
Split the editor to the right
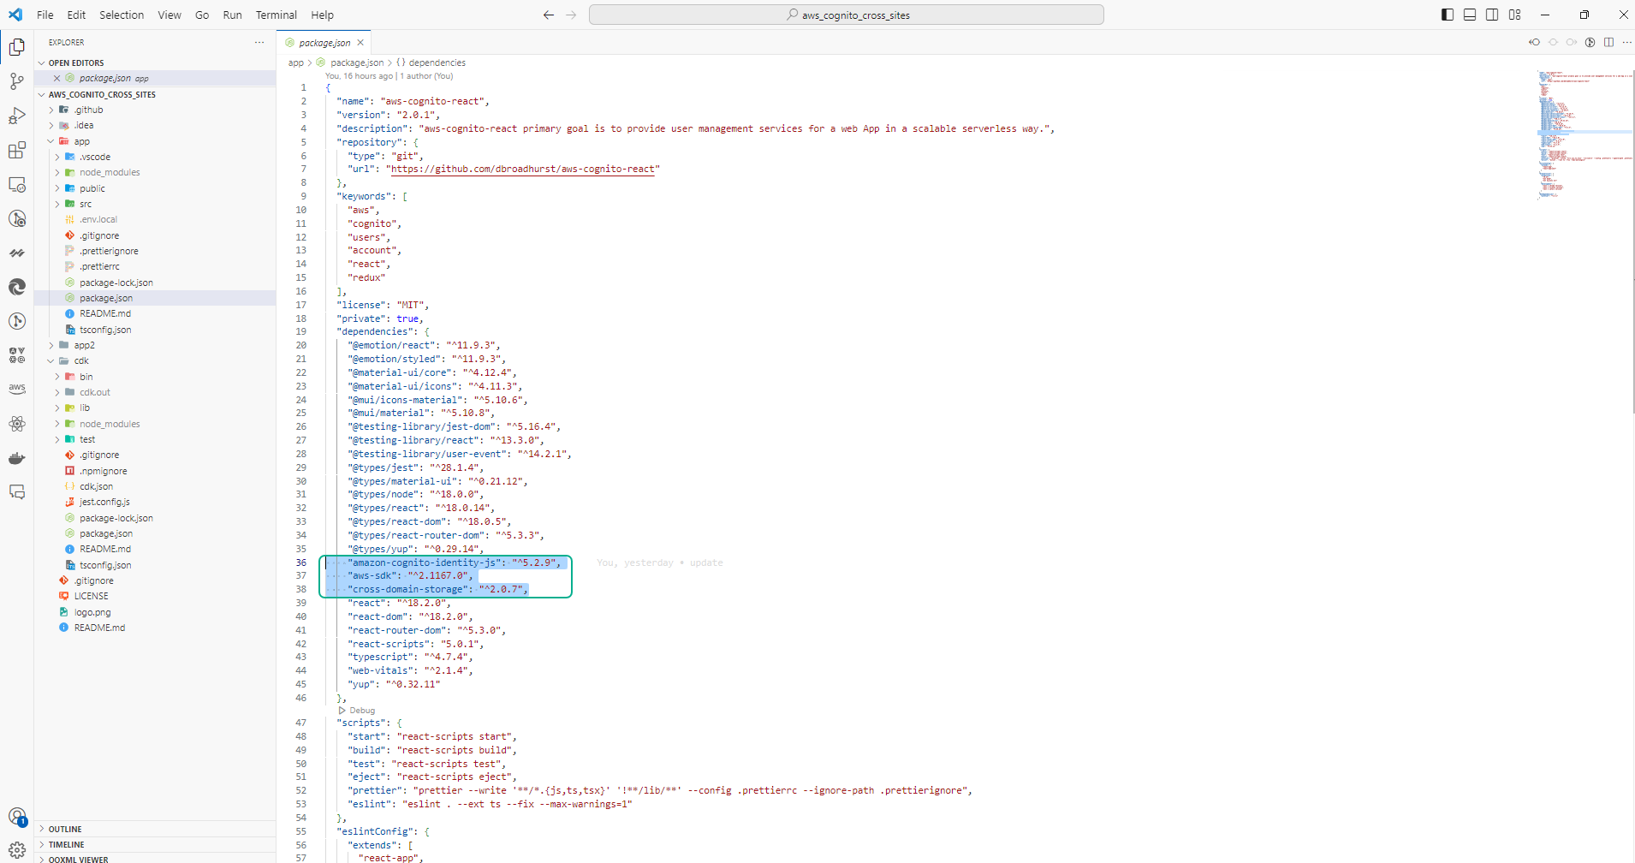point(1608,42)
